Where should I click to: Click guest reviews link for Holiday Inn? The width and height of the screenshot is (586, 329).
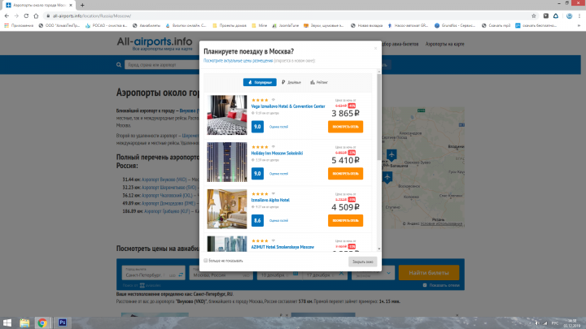coord(279,174)
